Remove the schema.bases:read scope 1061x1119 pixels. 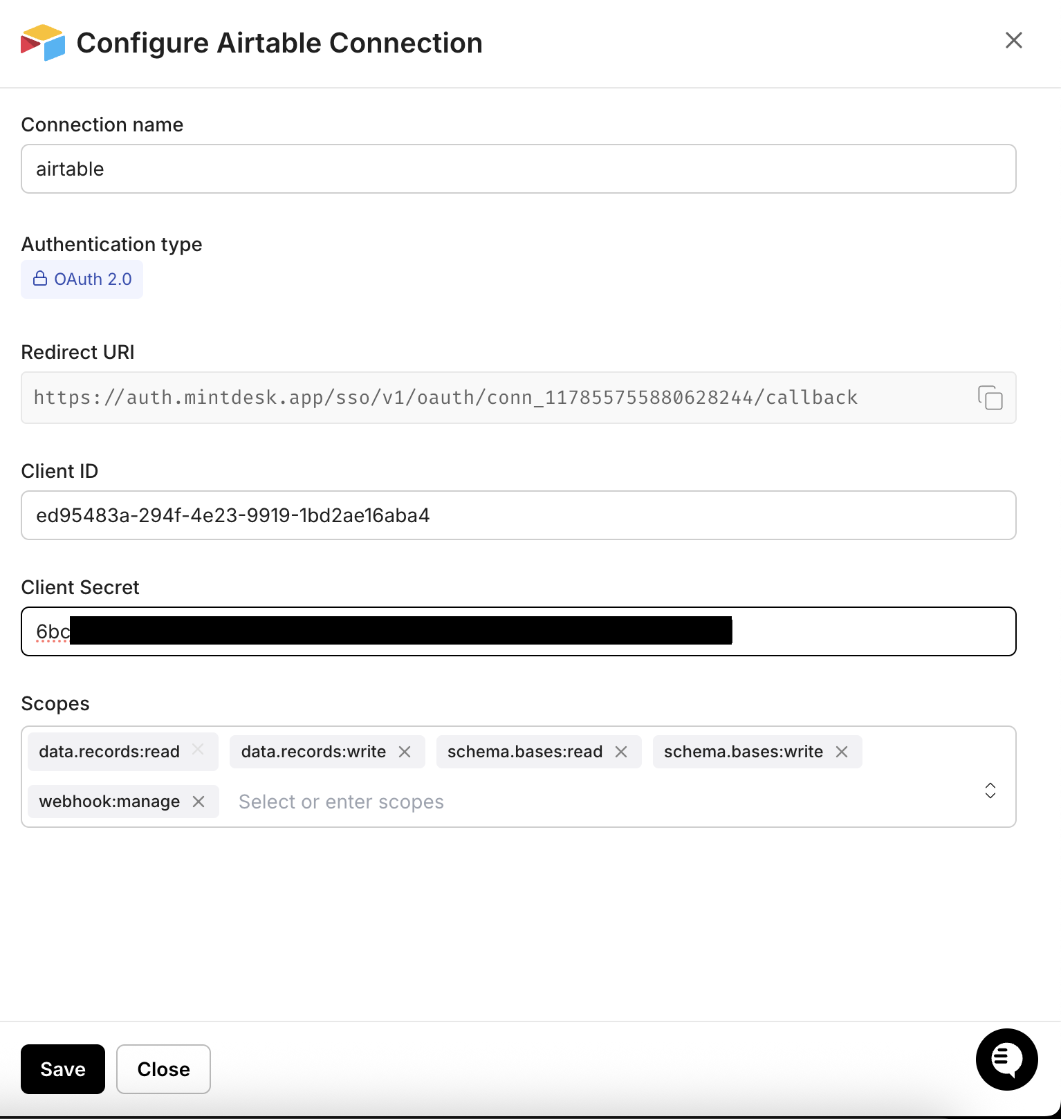pos(621,752)
